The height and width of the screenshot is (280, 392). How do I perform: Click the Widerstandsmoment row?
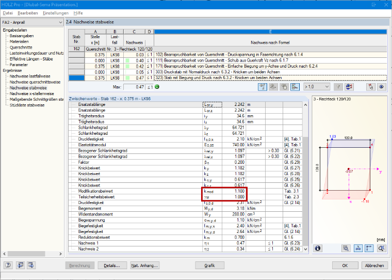coord(185,214)
